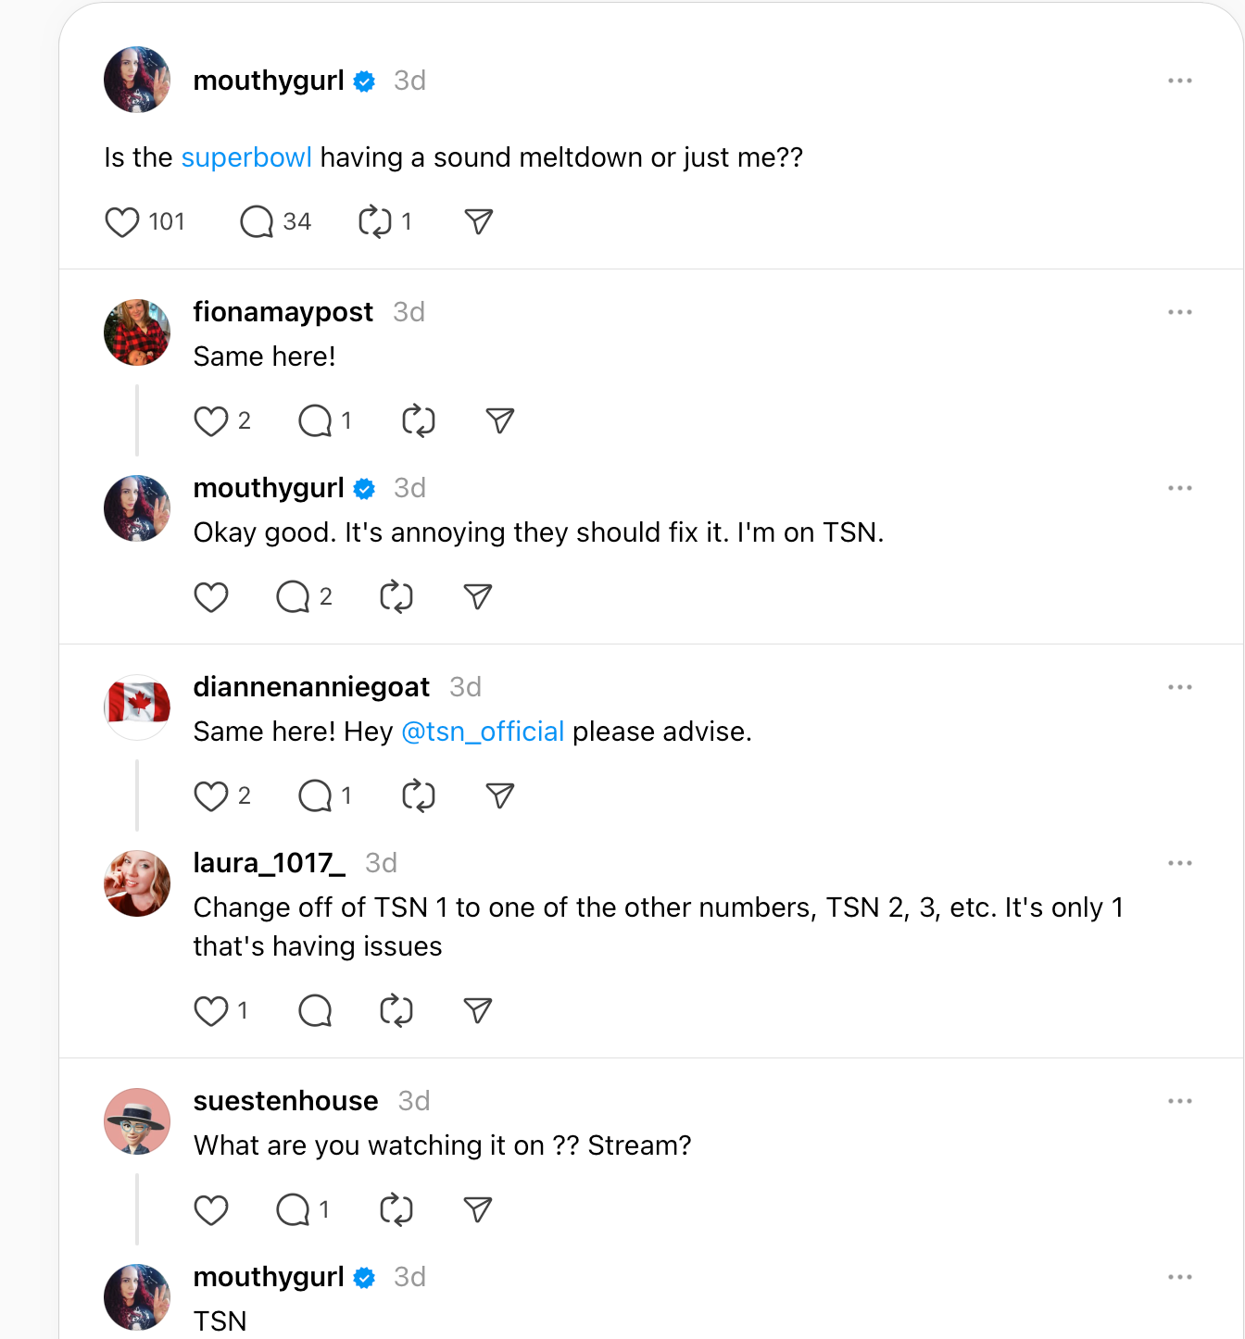Reply to fionamaypost's comment
This screenshot has width=1245, height=1339.
click(x=315, y=421)
